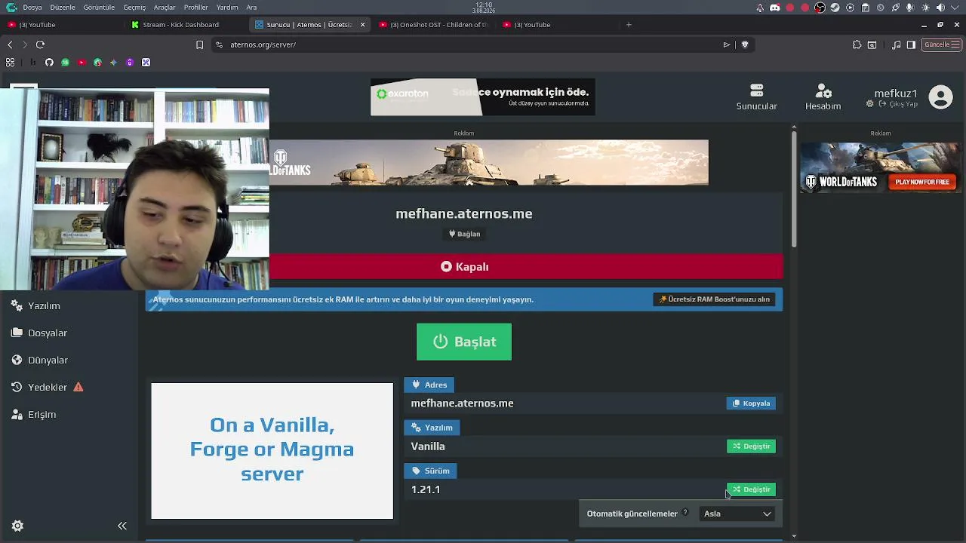Click Değiştir next to version 1.21.1
The image size is (966, 543).
tap(751, 489)
